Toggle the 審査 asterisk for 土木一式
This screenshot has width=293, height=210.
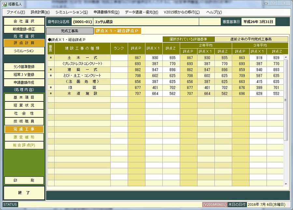[x=51, y=58]
